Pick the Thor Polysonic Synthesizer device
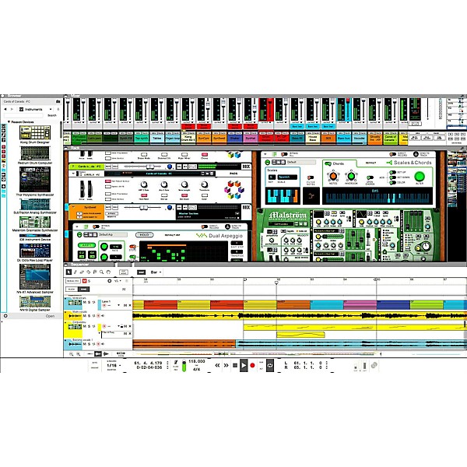The width and height of the screenshot is (467, 467). [x=35, y=179]
